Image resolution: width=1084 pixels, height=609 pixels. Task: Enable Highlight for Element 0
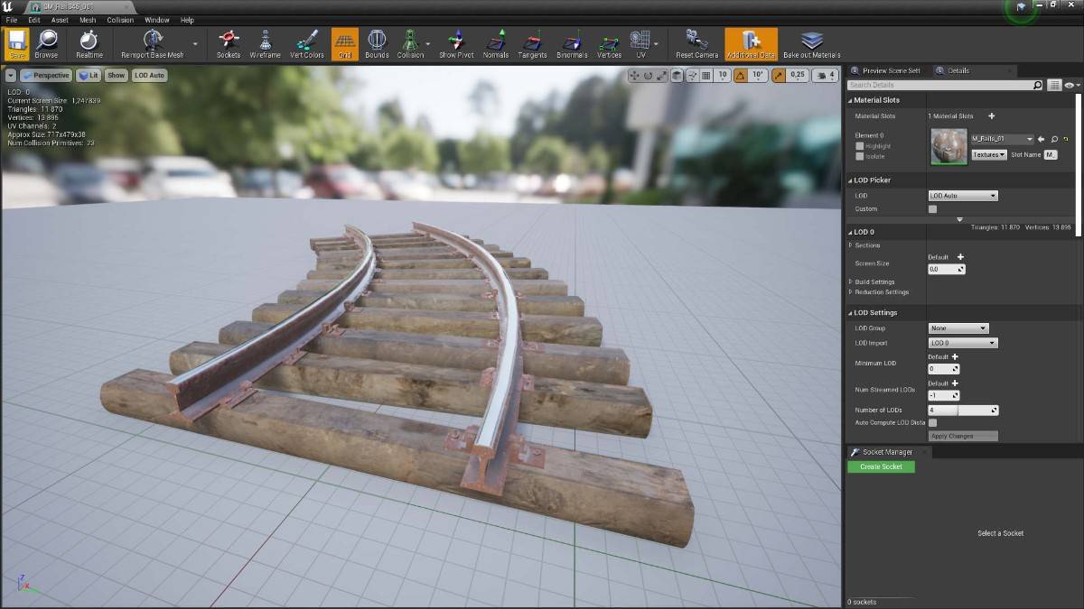[859, 146]
